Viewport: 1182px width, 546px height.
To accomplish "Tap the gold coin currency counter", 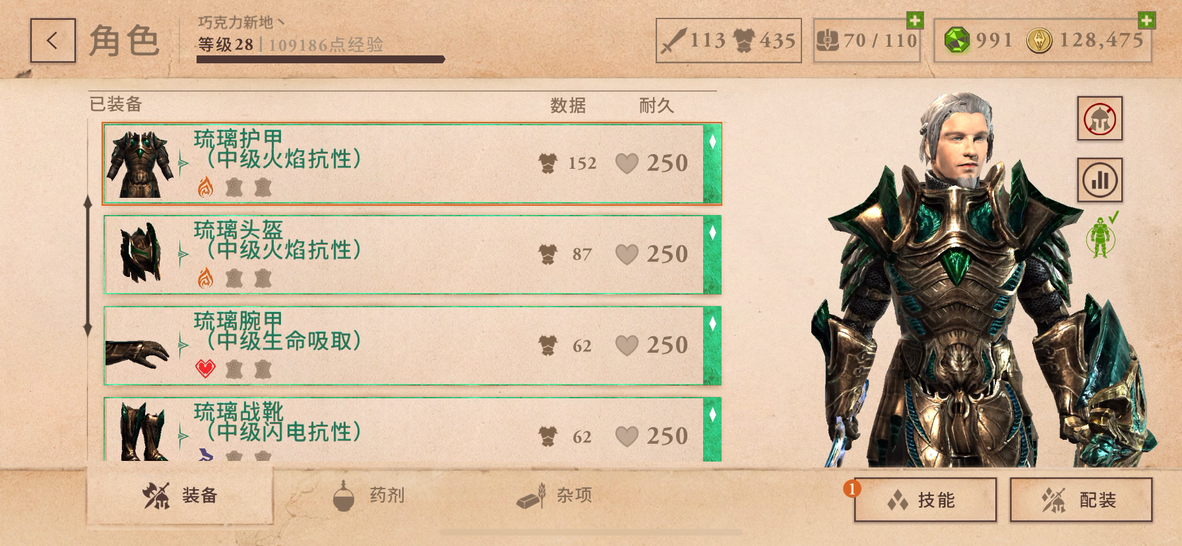I will pos(1085,40).
